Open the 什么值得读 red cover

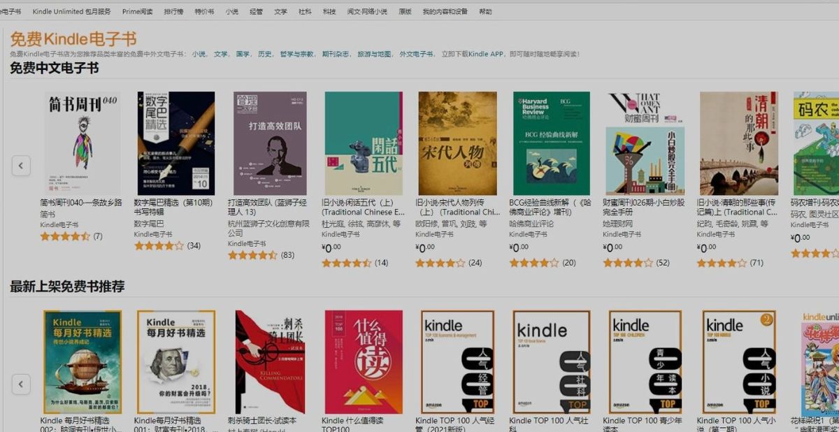[364, 361]
